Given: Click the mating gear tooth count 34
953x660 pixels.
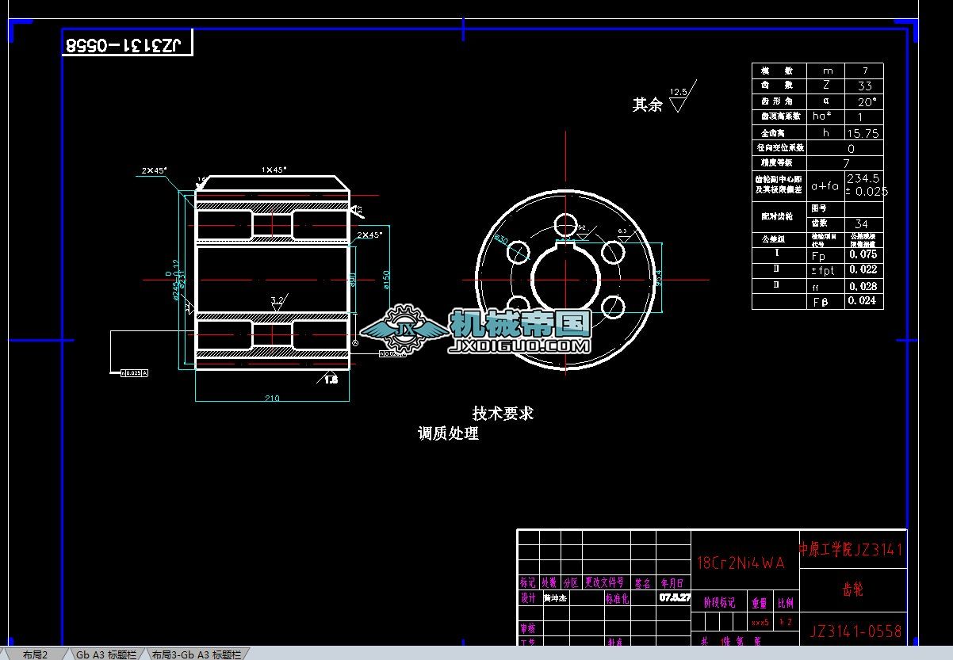Looking at the screenshot, I should pos(862,224).
